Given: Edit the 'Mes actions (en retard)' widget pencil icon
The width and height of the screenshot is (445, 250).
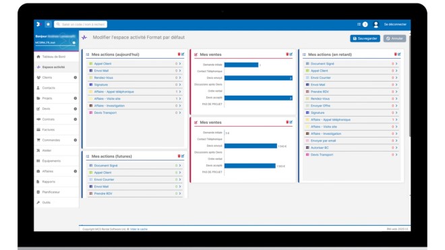Looking at the screenshot, I should coord(399,54).
